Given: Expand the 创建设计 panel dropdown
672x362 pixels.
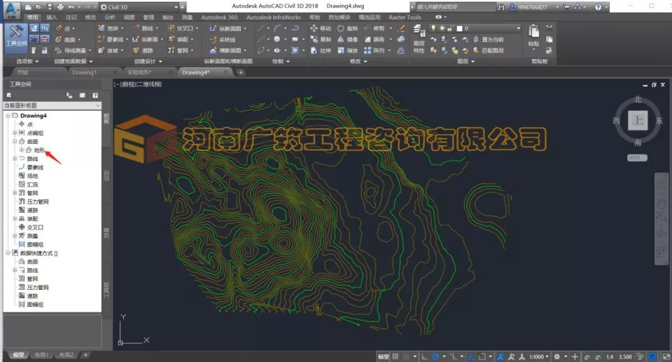Looking at the screenshot, I should (148, 61).
